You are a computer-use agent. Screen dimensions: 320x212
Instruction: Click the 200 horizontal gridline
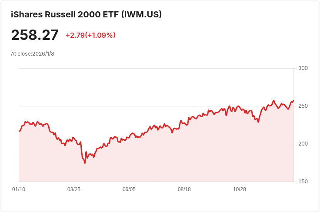156,144
